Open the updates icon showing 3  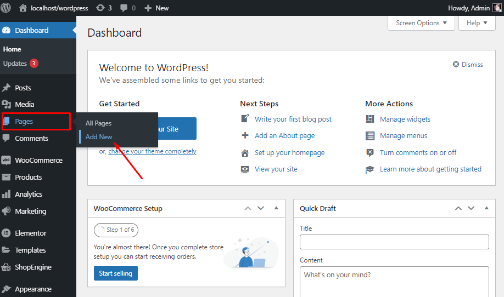[100, 8]
